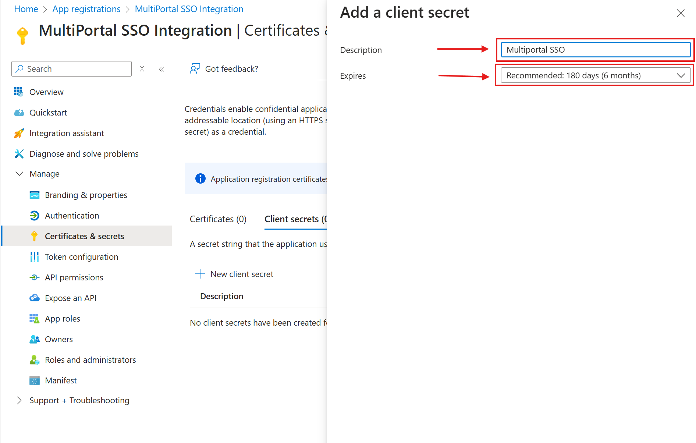Close the Add a client secret panel
The image size is (696, 443).
click(681, 13)
